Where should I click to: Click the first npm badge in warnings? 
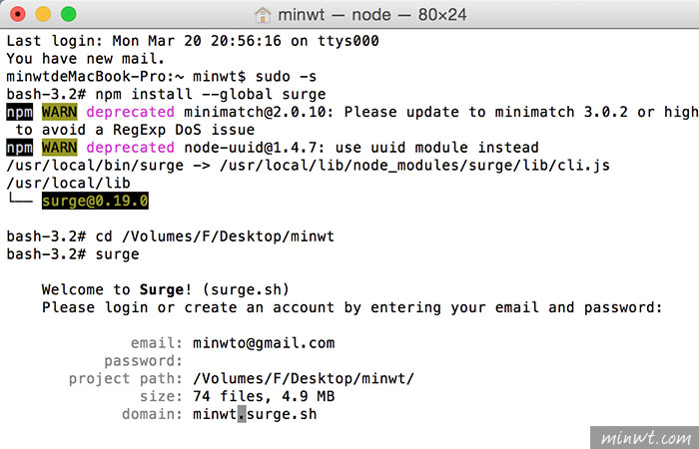pyautogui.click(x=20, y=112)
